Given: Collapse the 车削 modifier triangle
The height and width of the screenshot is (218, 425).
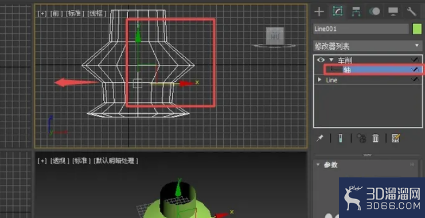Looking at the screenshot, I should pos(331,60).
